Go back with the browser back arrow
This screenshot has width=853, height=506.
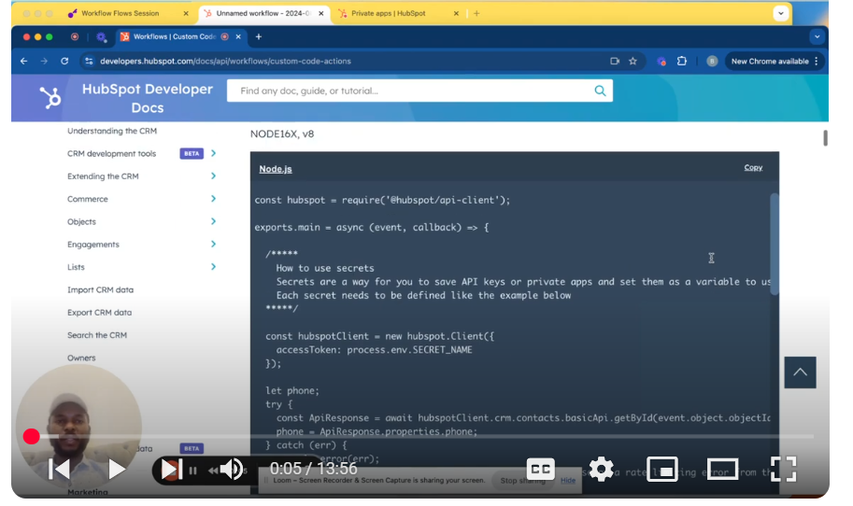(x=24, y=62)
